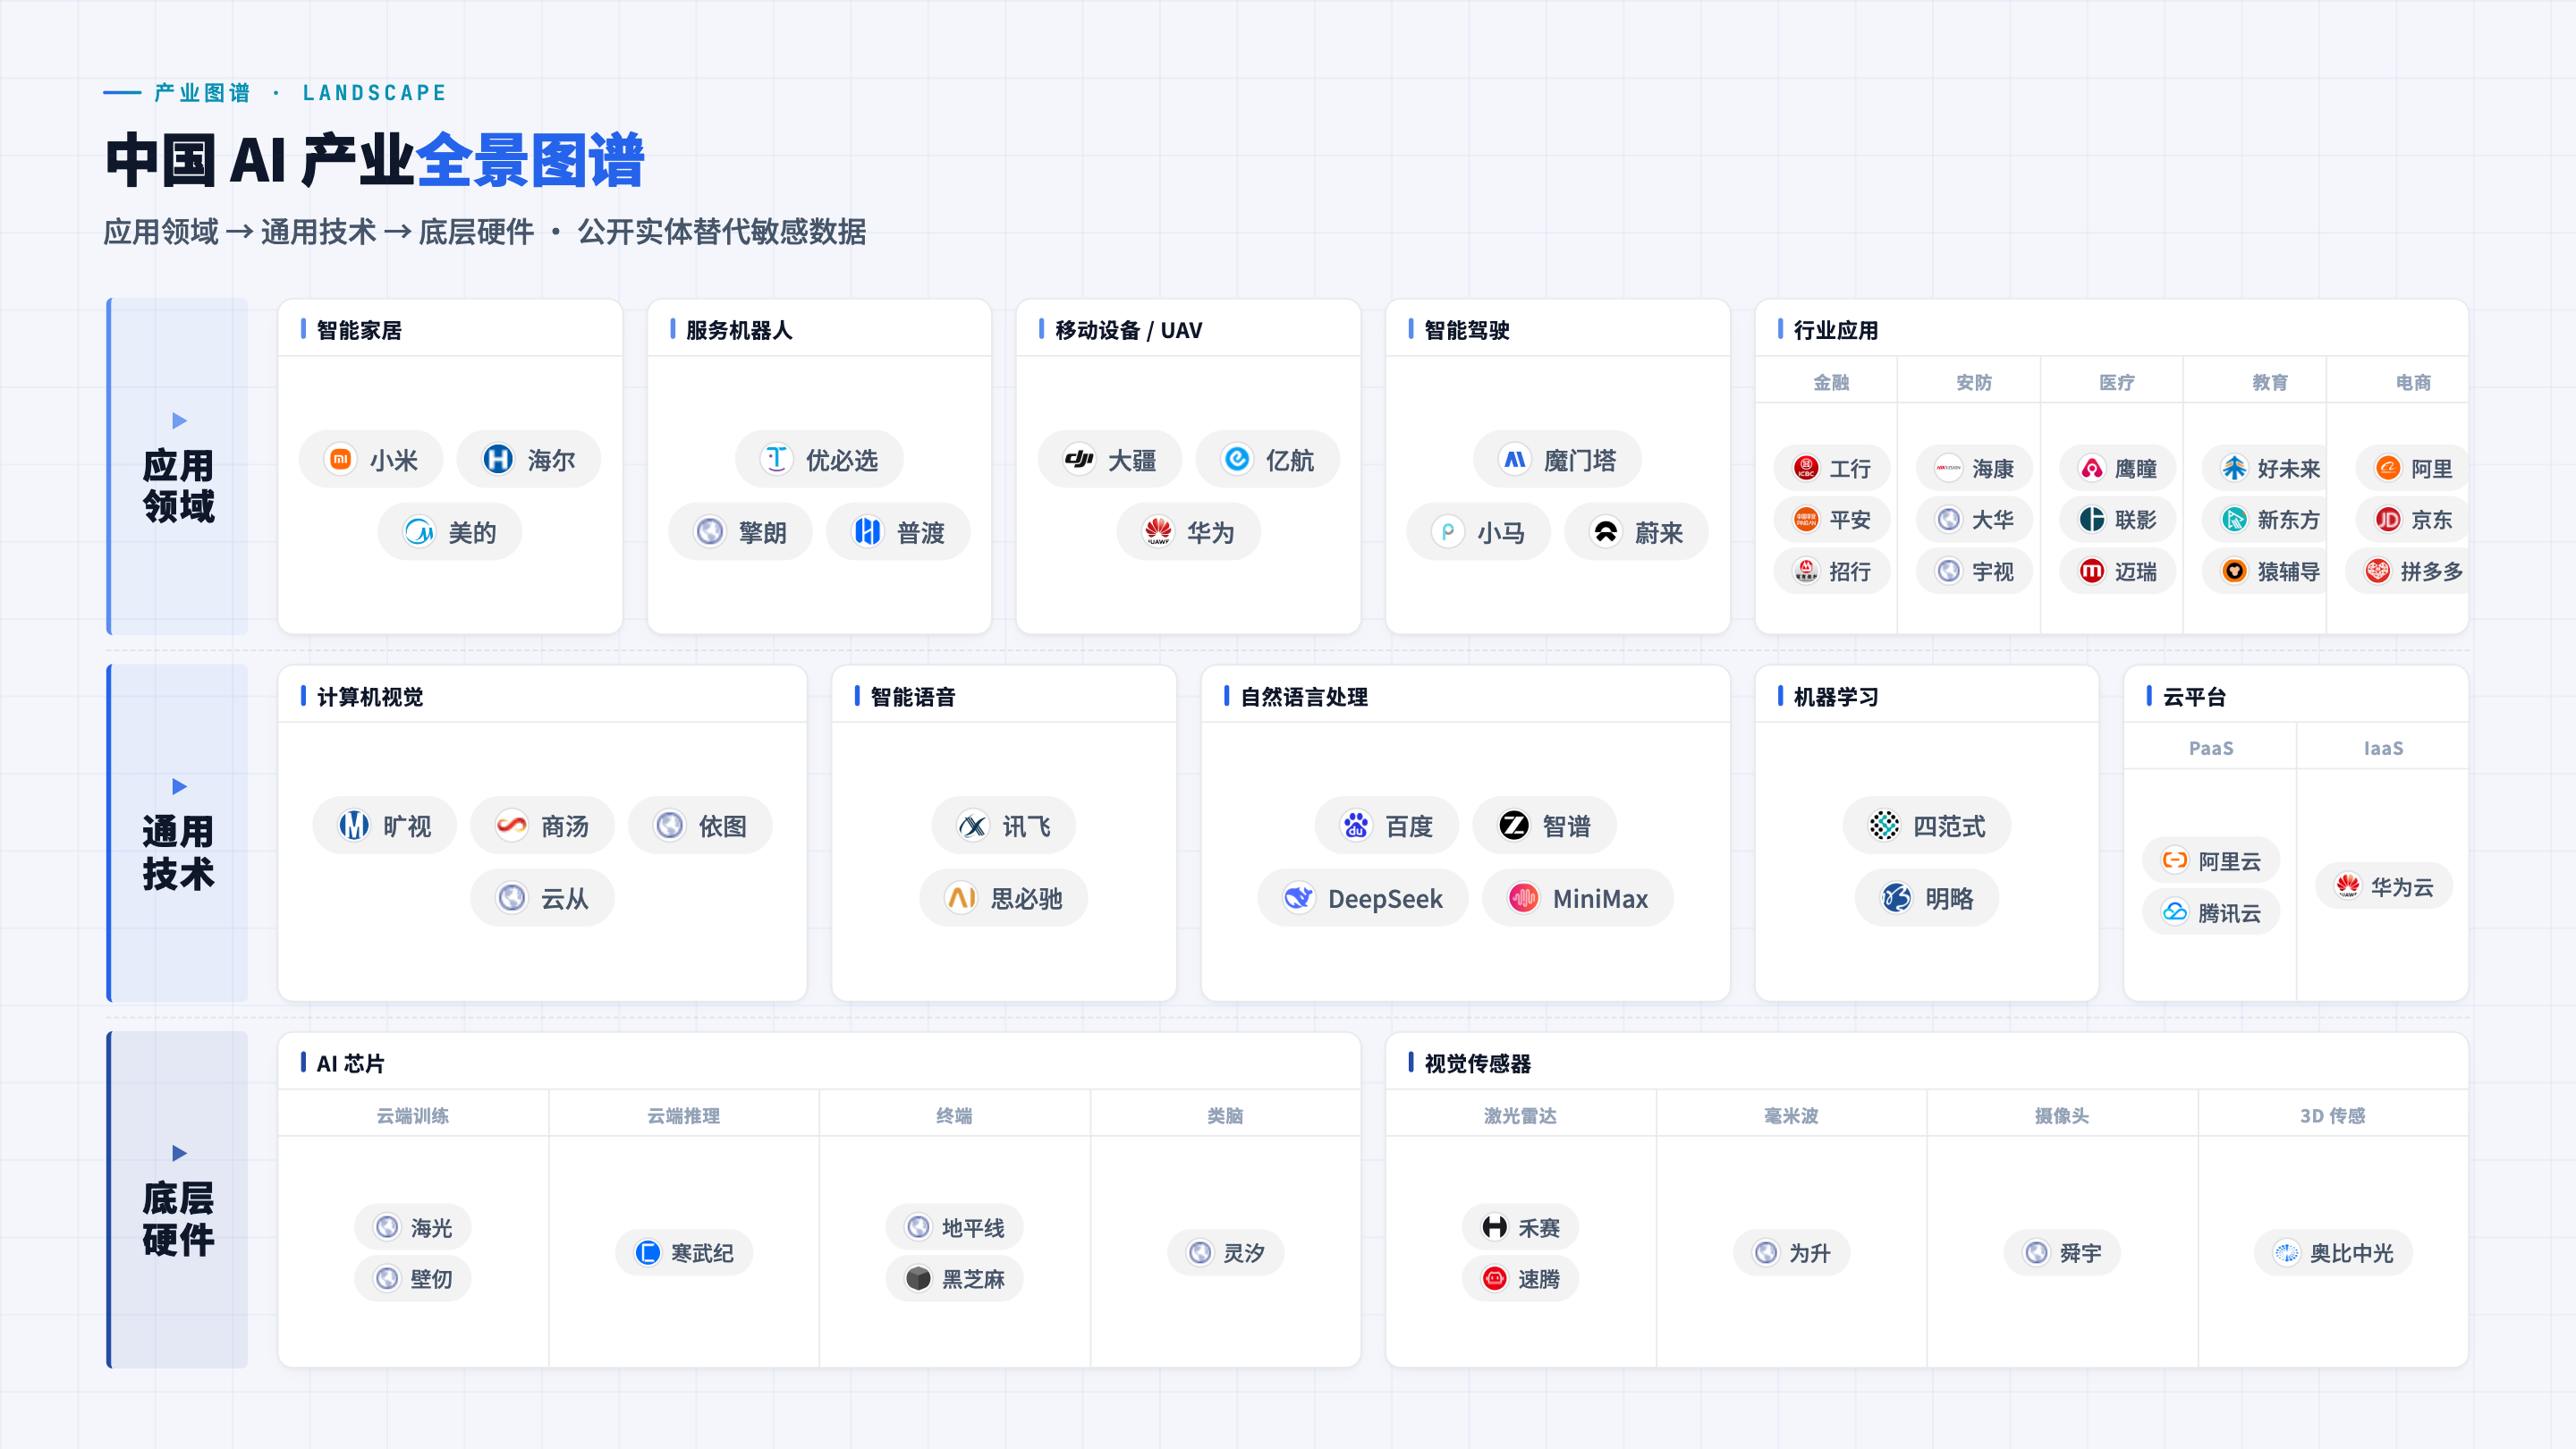Click the Black Sesame logo beside 黑芝麻

(x=919, y=1278)
